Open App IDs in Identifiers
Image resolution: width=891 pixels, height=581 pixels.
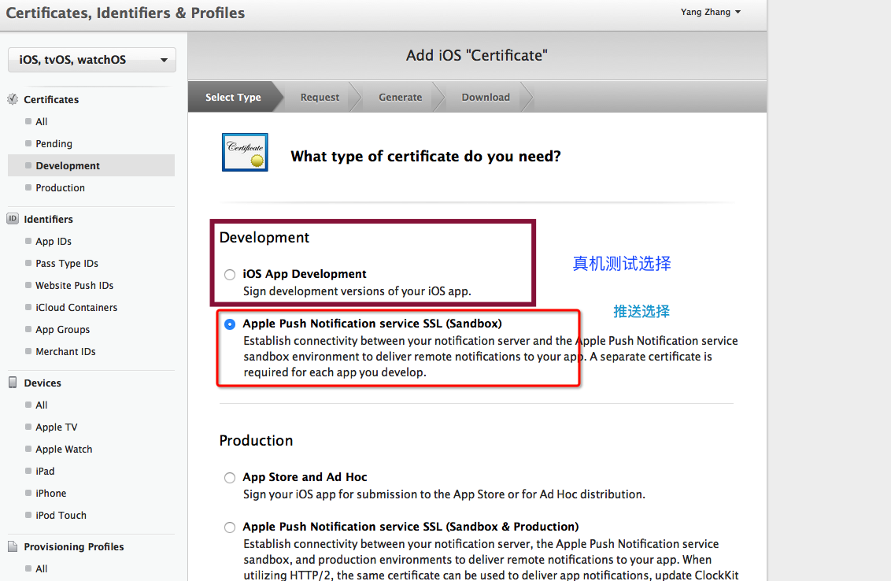click(54, 241)
